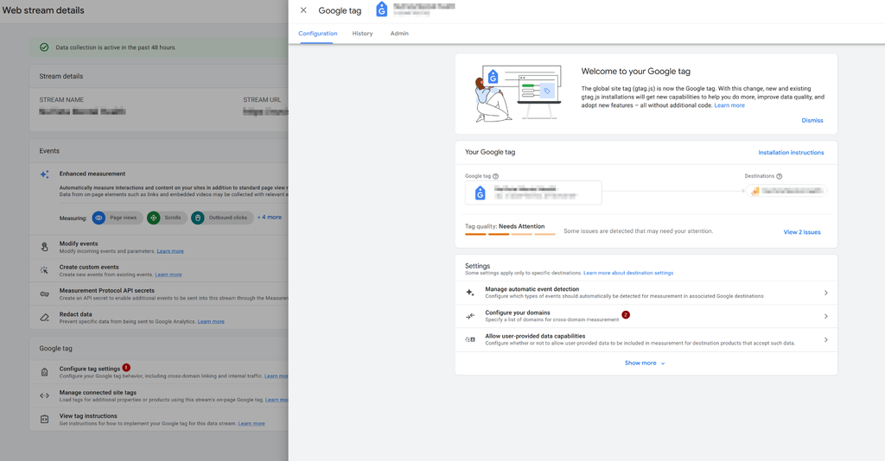The height and width of the screenshot is (461, 885).
Task: Click Learn more under View tag instructions
Action: (251, 424)
